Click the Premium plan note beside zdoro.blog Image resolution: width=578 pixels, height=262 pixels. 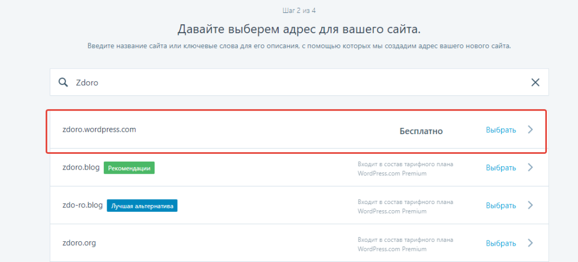tap(405, 168)
